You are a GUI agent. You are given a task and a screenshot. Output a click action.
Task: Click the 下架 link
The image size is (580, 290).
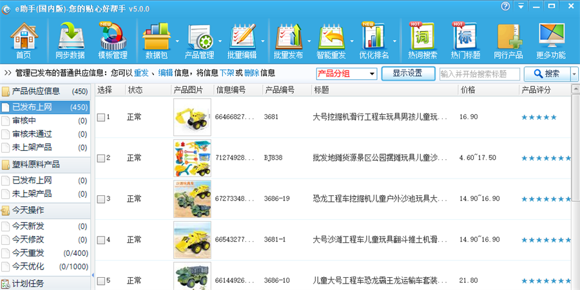coord(226,73)
